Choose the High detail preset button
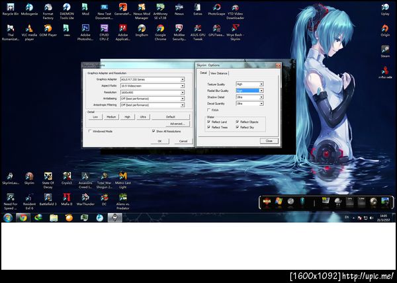Screen dimensions: 397x283 (x=127, y=117)
